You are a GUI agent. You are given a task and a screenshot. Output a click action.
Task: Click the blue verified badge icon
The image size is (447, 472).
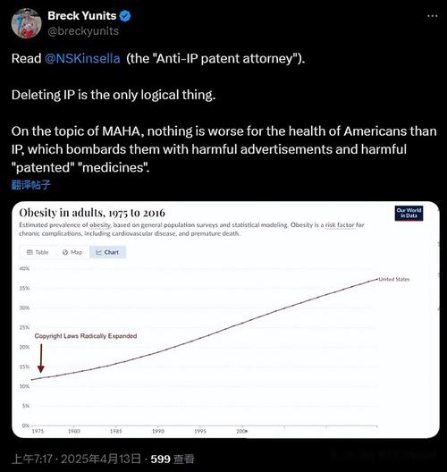tap(125, 16)
